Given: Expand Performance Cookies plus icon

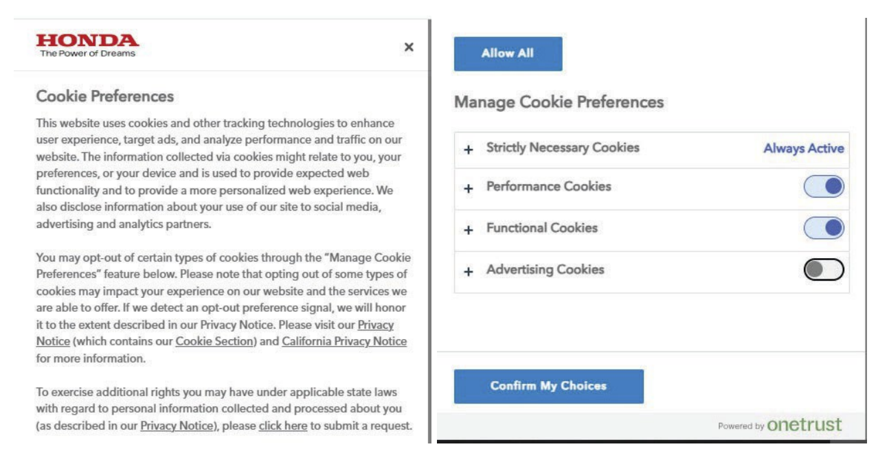Looking at the screenshot, I should coord(469,188).
